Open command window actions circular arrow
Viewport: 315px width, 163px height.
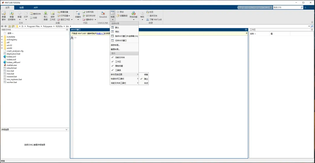click(x=246, y=29)
